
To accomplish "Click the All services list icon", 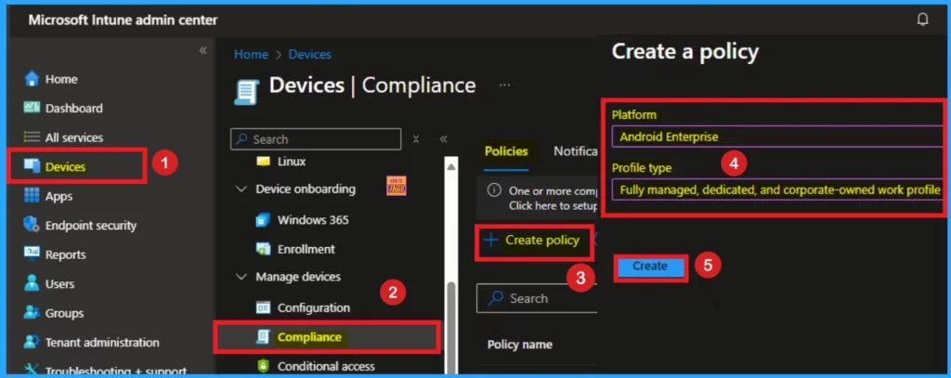I will pyautogui.click(x=31, y=137).
